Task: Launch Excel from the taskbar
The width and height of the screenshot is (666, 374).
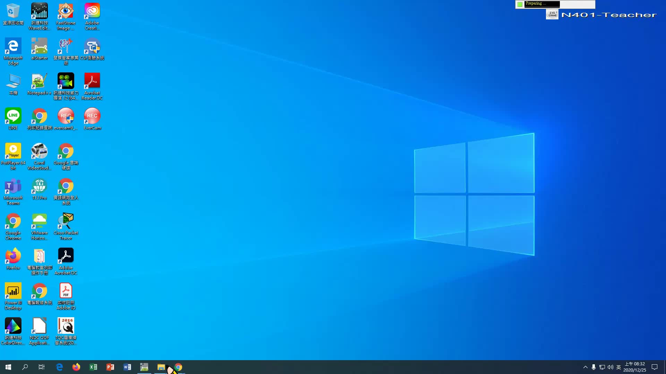Action: click(93, 367)
